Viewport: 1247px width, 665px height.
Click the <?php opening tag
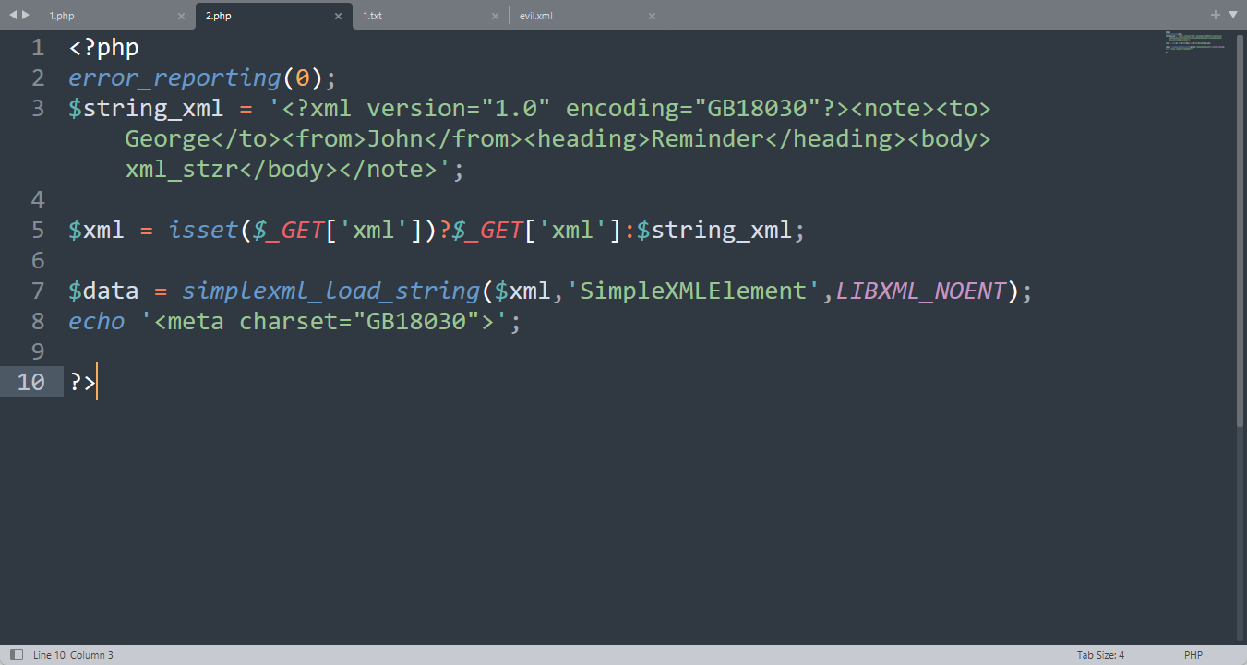(103, 48)
